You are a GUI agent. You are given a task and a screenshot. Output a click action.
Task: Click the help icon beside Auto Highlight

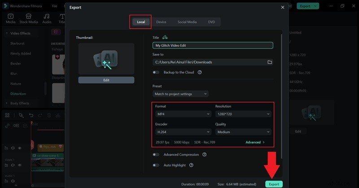coord(191,165)
